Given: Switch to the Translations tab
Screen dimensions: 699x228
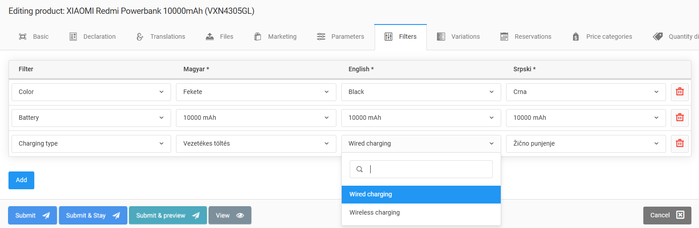Looking at the screenshot, I should tap(161, 37).
